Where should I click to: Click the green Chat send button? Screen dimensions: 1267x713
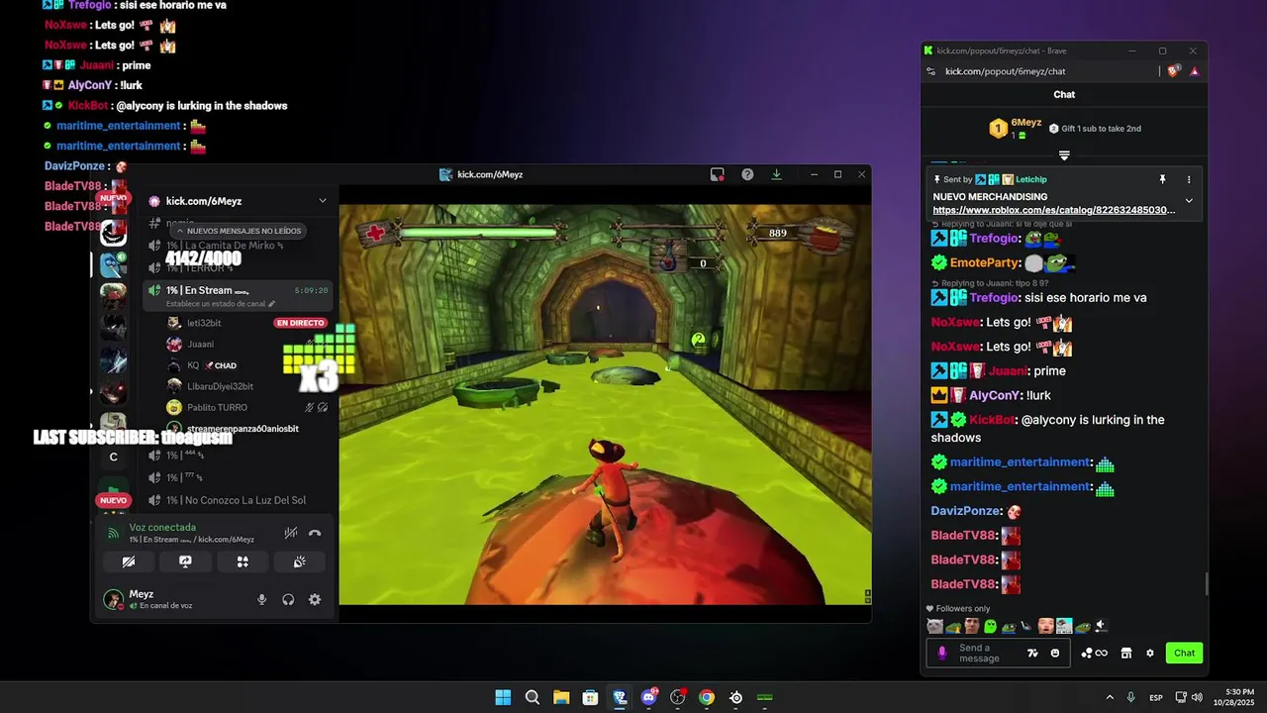[x=1185, y=653]
